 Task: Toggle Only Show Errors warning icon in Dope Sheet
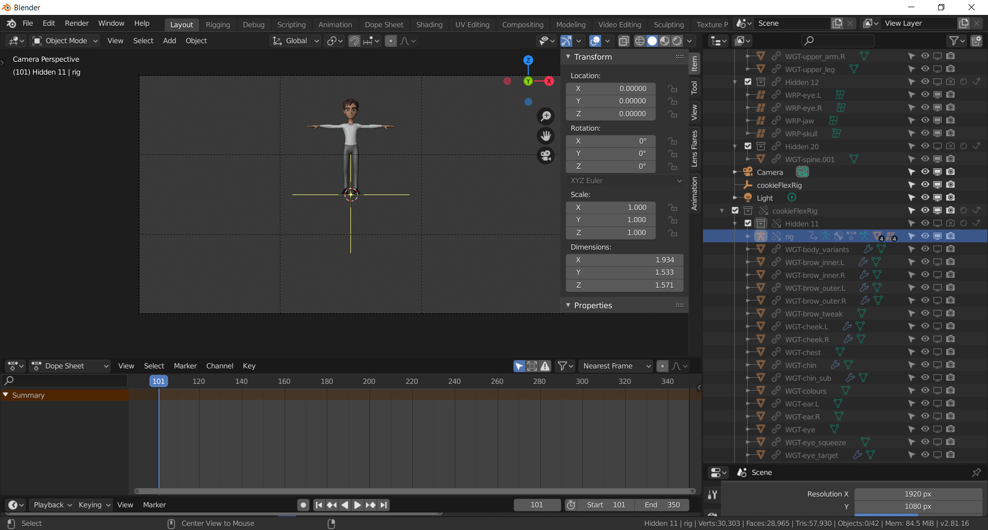tap(545, 366)
